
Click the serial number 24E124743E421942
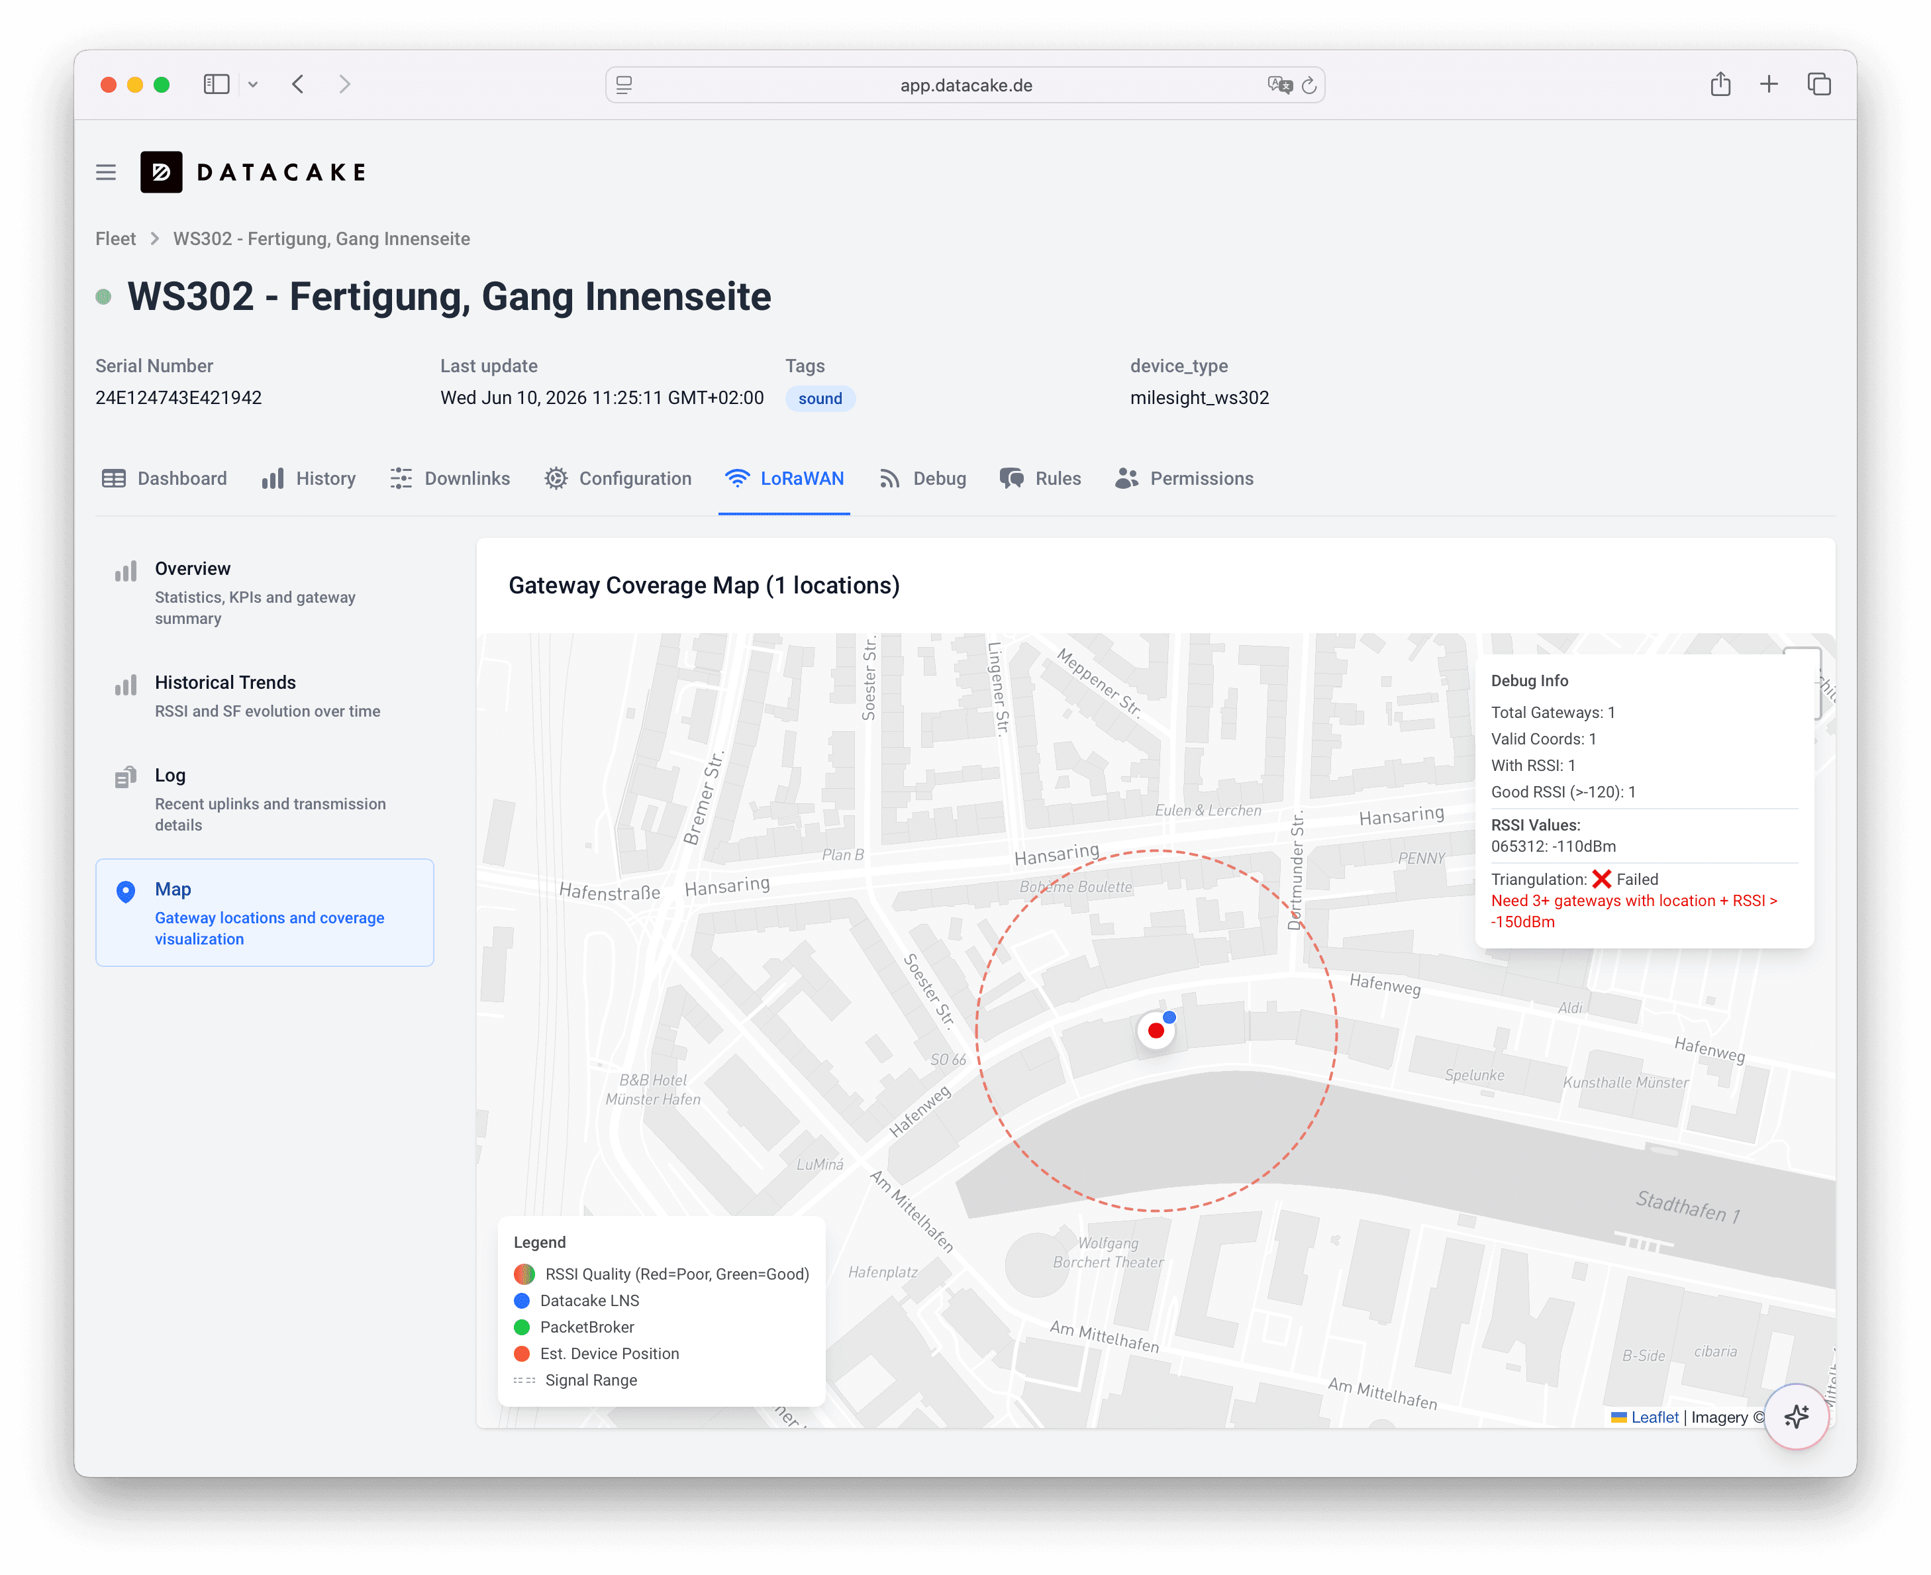(179, 397)
